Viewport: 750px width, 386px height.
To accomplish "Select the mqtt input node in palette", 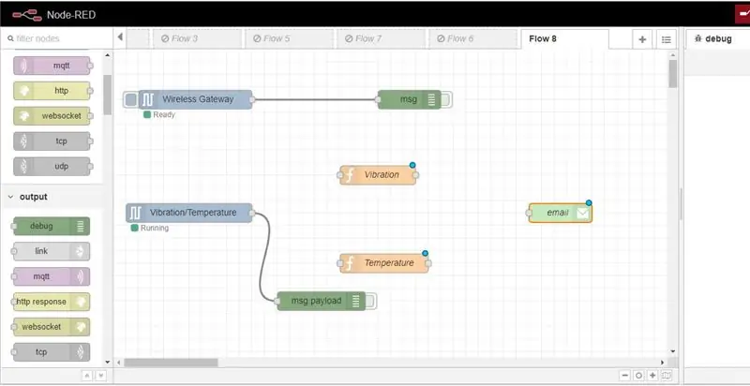I will click(x=52, y=66).
